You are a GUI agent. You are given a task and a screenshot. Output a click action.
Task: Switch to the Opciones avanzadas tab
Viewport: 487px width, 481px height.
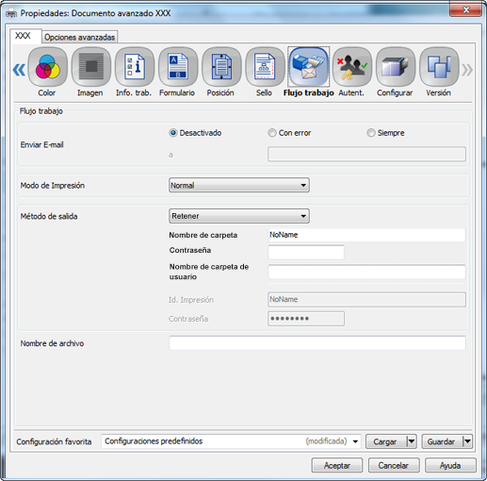[79, 37]
